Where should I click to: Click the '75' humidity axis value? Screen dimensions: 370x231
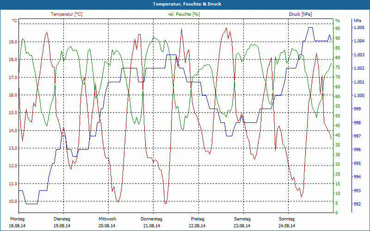(x=338, y=67)
